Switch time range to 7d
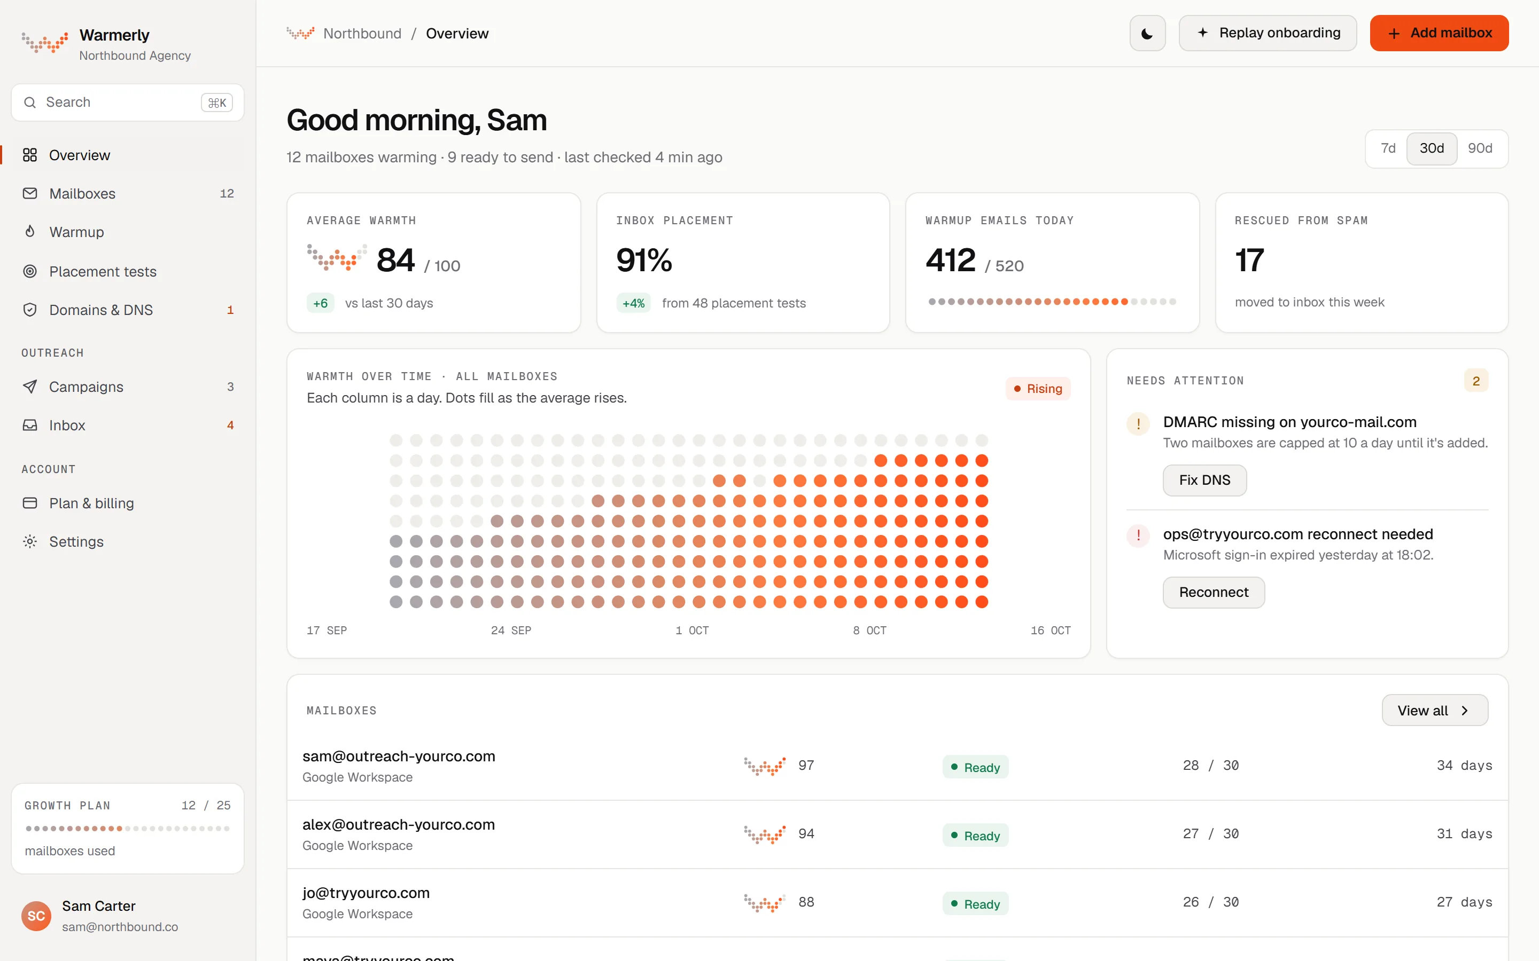Screen dimensions: 1539x961 click(x=1388, y=148)
